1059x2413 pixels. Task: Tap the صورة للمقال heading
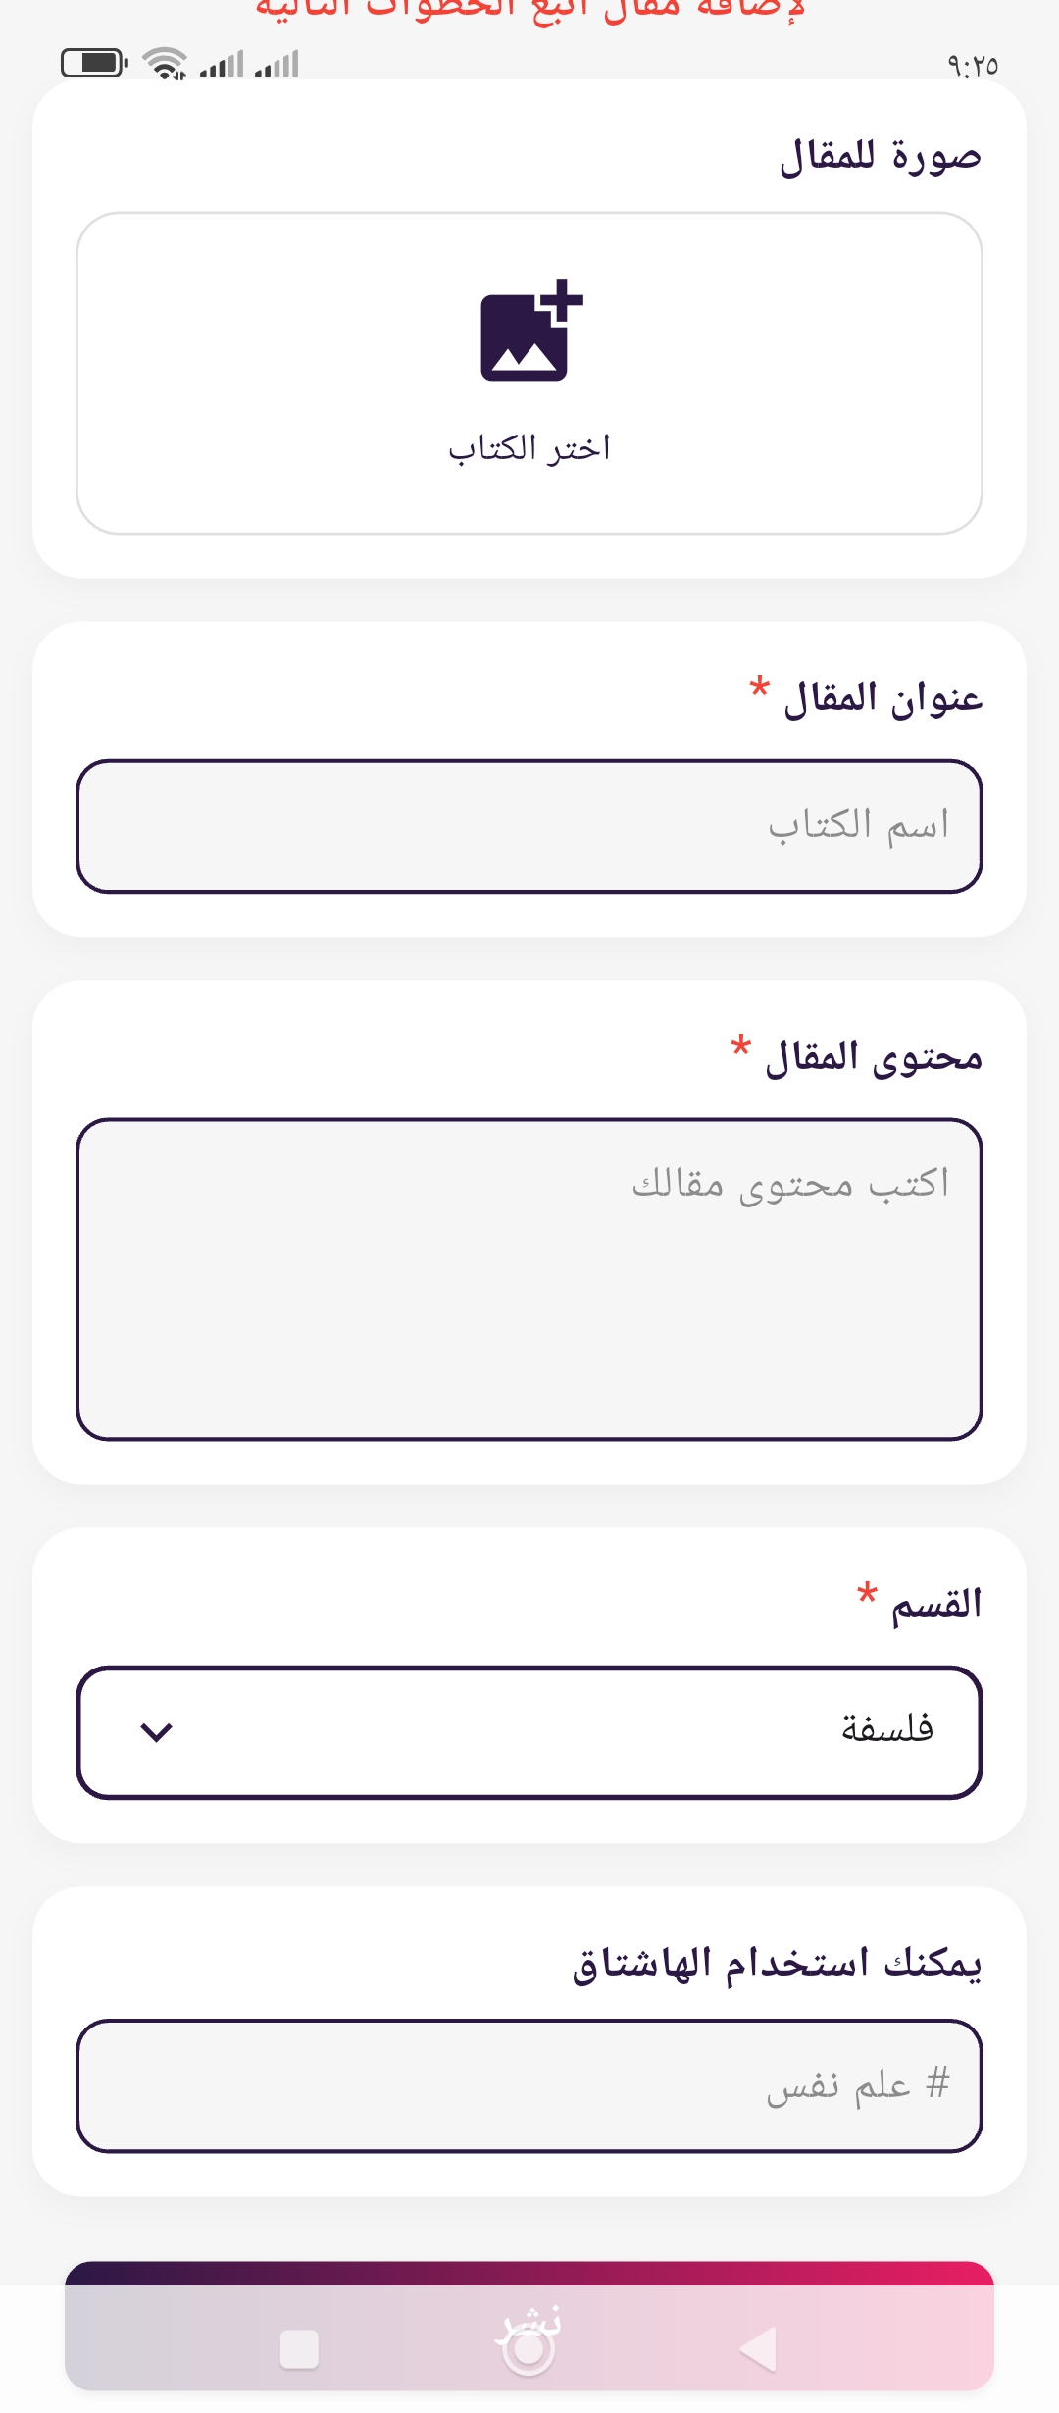coord(880,156)
